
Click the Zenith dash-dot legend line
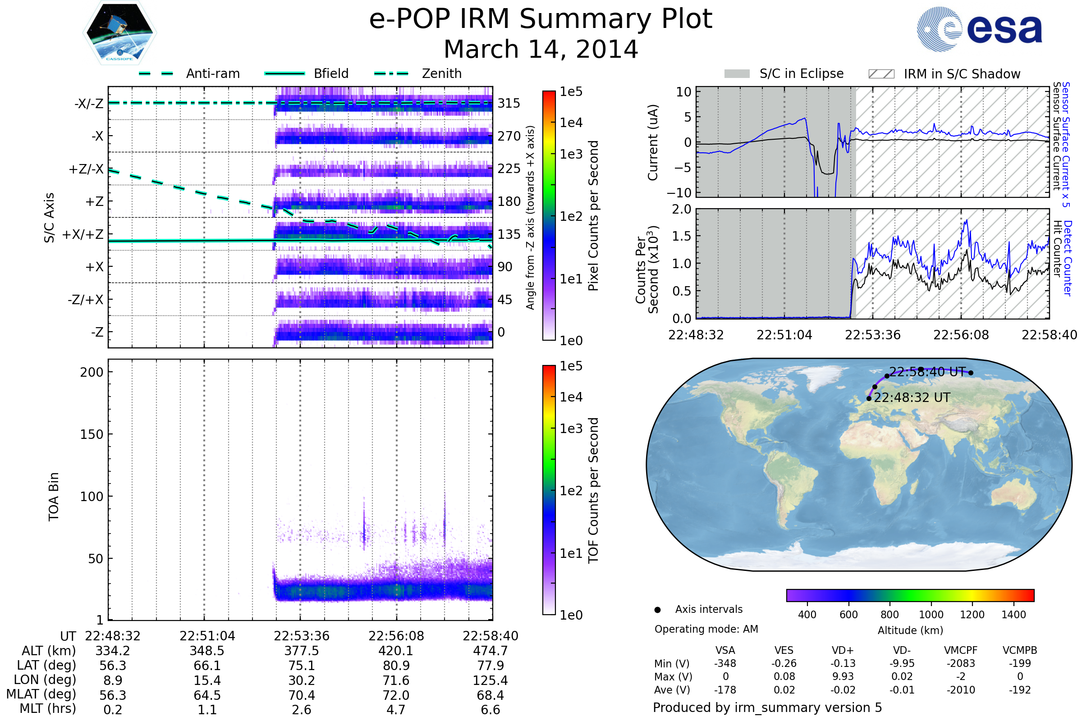click(391, 73)
